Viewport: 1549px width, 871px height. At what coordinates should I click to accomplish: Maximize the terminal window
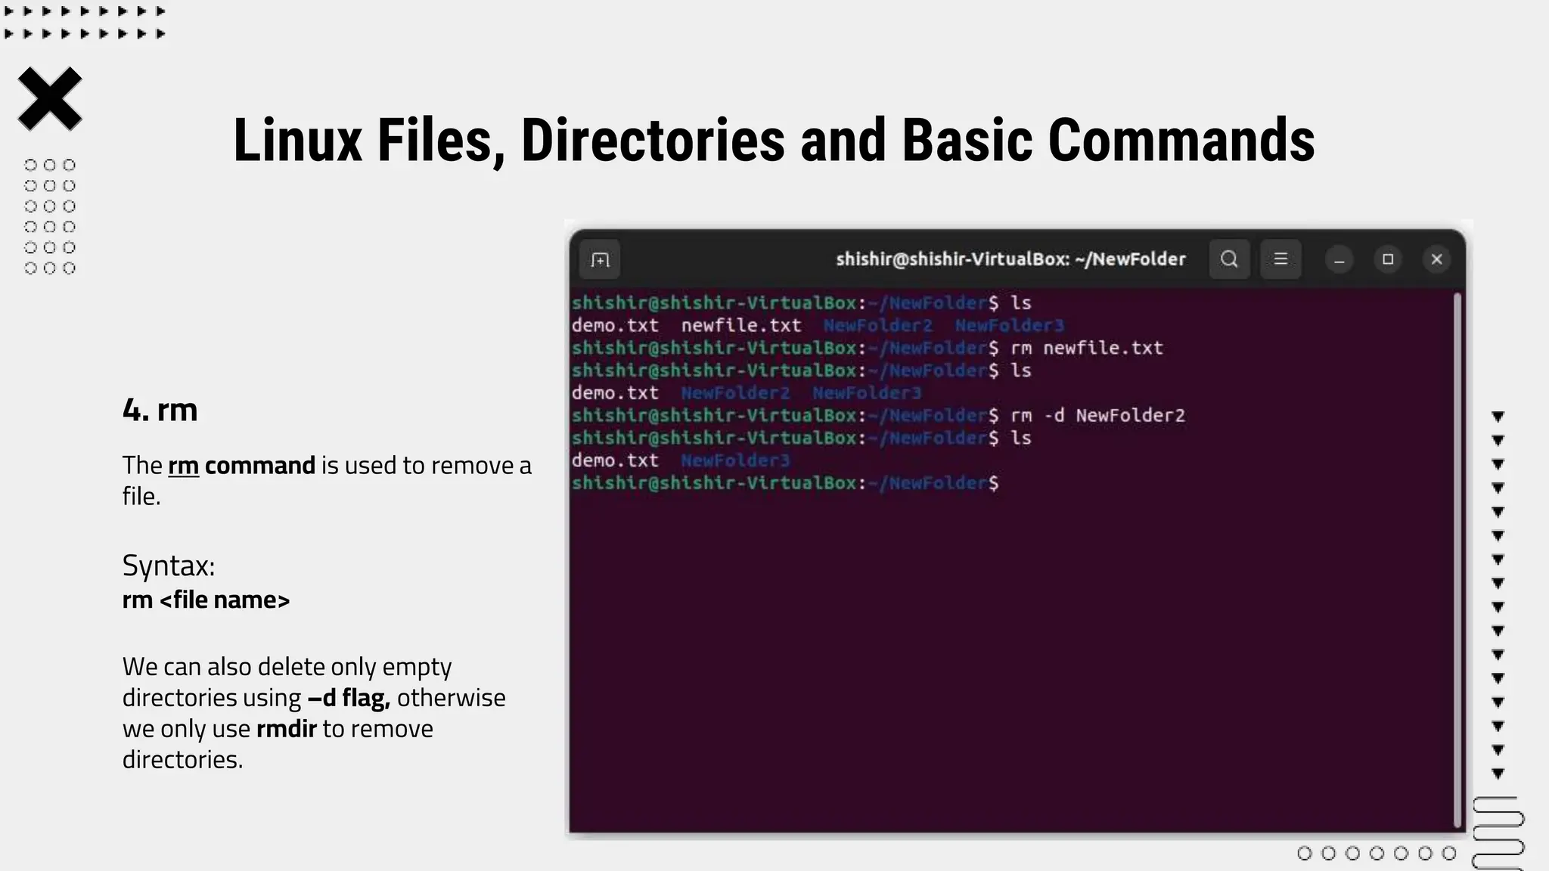coord(1388,259)
